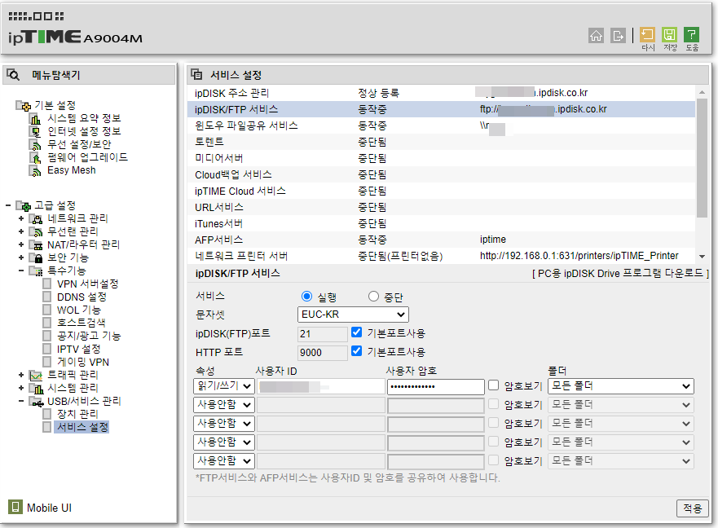Click the menu explorer magnifier icon
The height and width of the screenshot is (528, 718).
13,75
